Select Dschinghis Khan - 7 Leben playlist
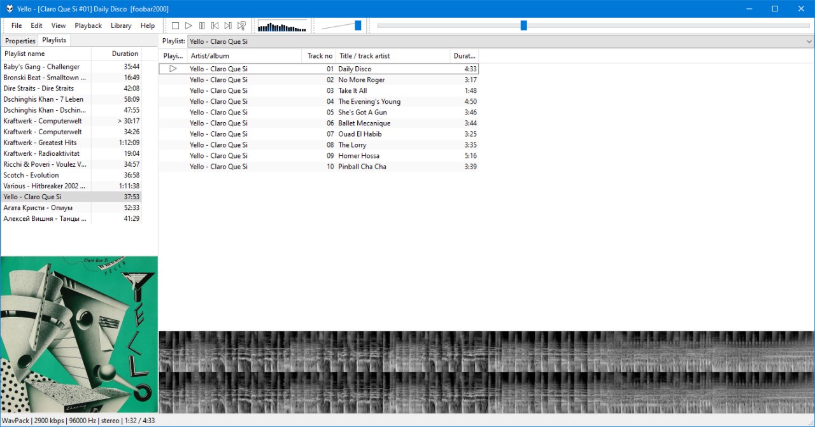Screen dimensions: 815x427 click(x=71, y=99)
